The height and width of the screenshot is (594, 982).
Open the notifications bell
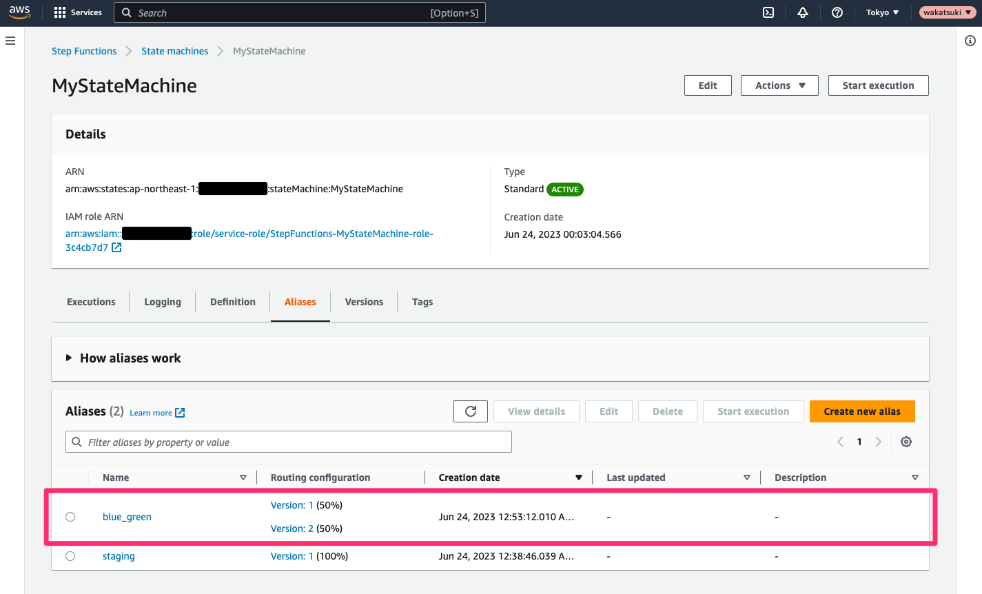(803, 12)
